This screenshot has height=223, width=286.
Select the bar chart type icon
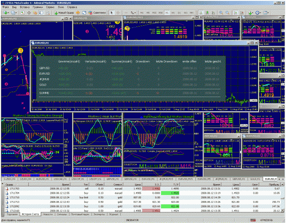201,12
